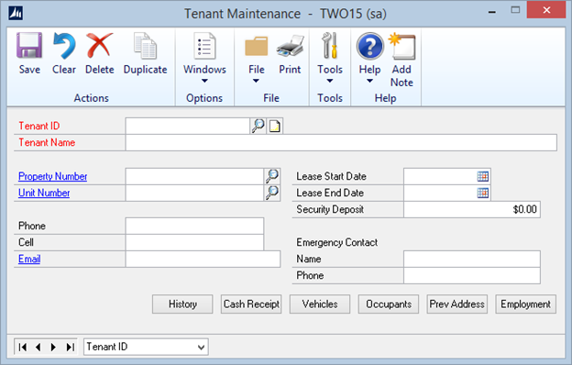This screenshot has height=365, width=572.
Task: Open the Windows list icon
Action: tap(204, 46)
